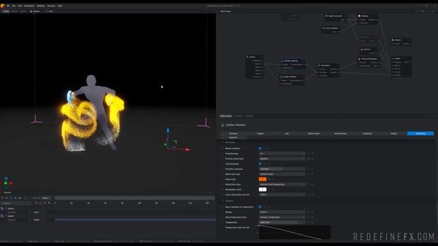Viewport: 438px width, 246px height.
Task: Select the Light Directional node
Action: coord(335,18)
